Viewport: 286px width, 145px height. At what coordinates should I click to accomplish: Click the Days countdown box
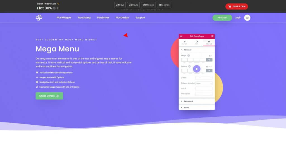(120, 5)
